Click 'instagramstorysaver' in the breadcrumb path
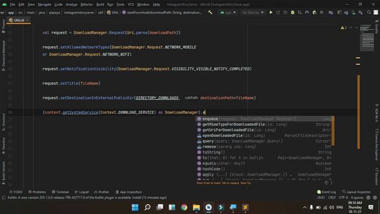Screen dimensions: 380x214 click(x=79, y=12)
